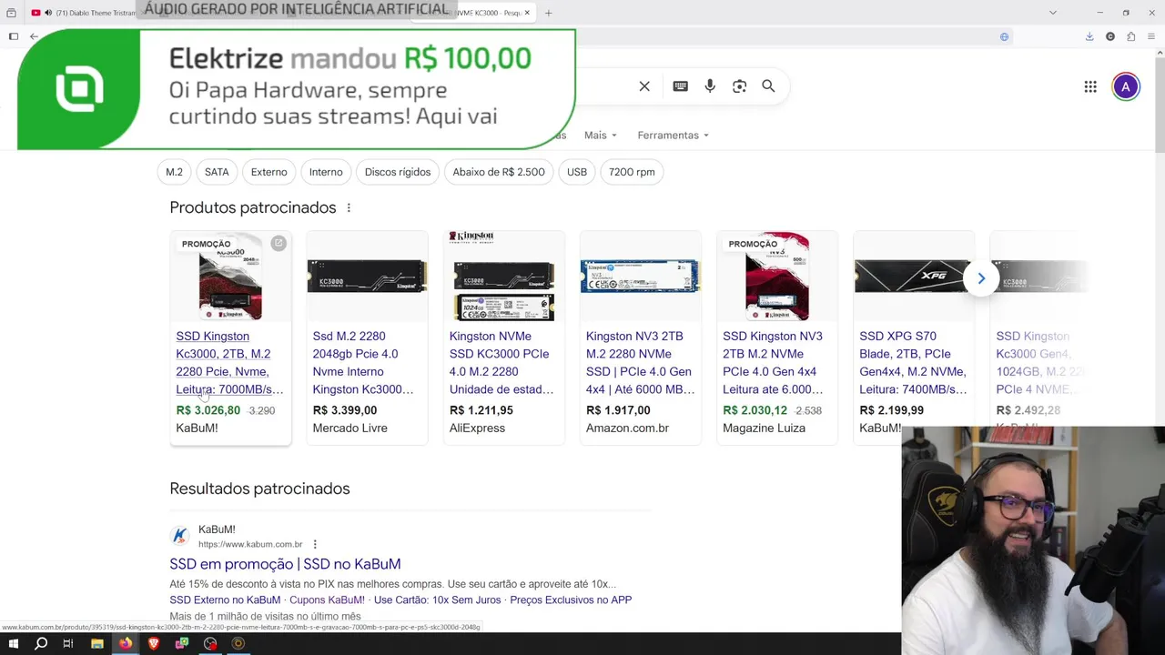Screen dimensions: 1165x655
Task: Search by image with Google Lens
Action: point(739,86)
